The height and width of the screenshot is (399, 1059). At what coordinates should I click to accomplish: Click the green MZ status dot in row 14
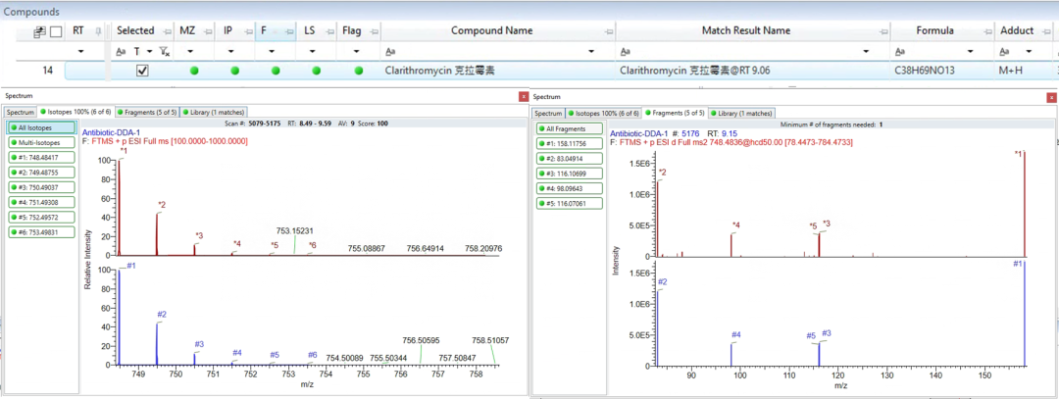click(194, 71)
